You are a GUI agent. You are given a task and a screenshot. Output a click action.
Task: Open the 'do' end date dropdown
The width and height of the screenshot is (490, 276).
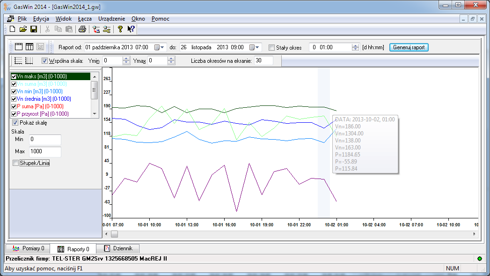tap(255, 47)
